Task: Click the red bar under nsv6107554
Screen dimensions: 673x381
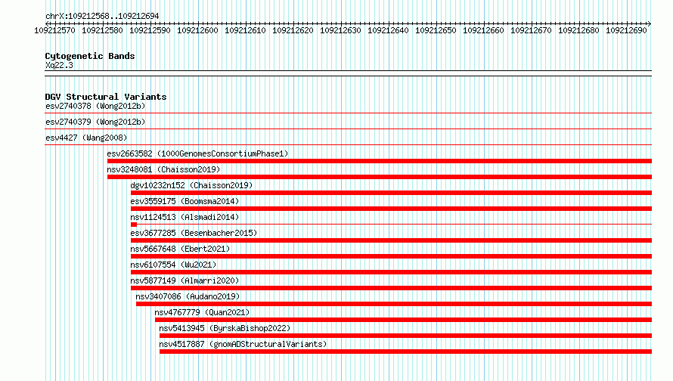Action: tap(392, 272)
